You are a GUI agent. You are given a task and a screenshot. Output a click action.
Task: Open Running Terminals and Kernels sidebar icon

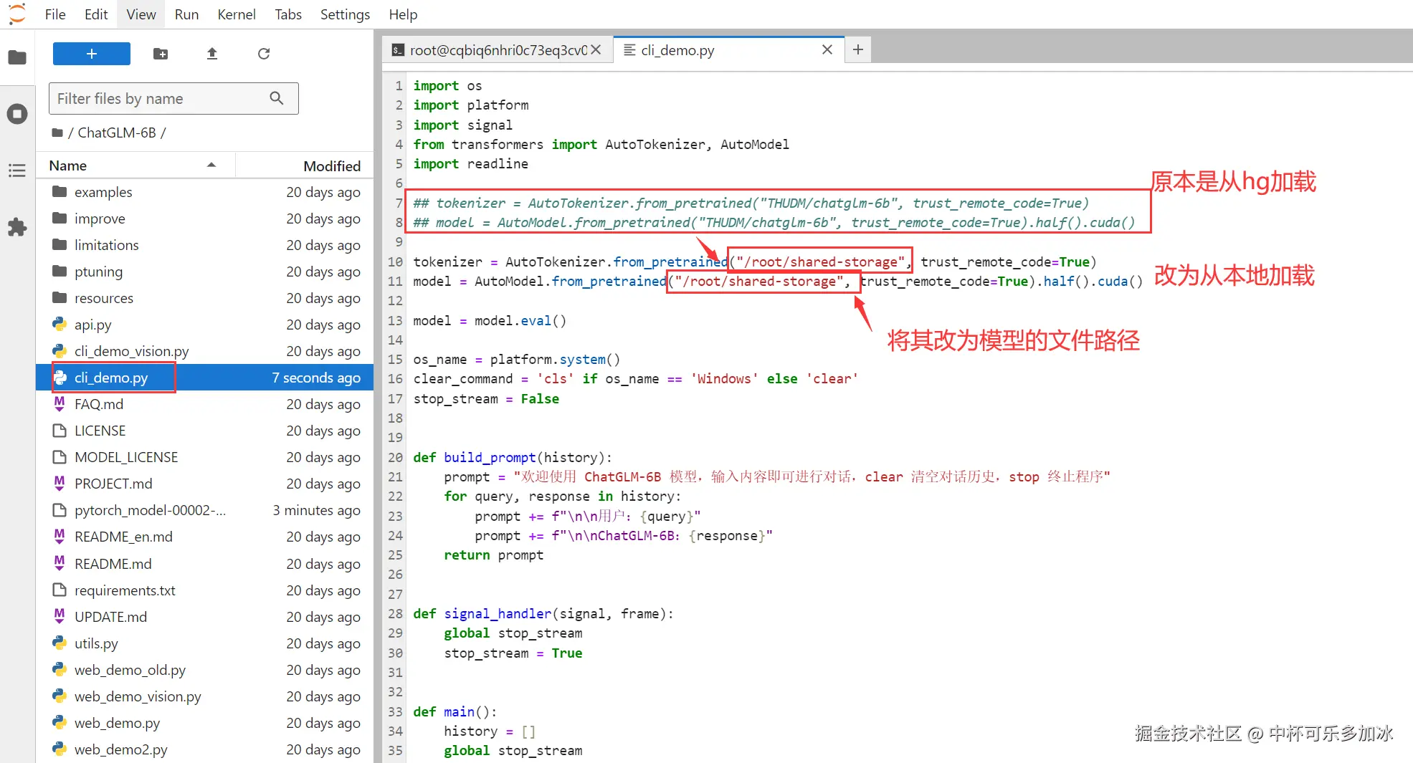pos(17,114)
